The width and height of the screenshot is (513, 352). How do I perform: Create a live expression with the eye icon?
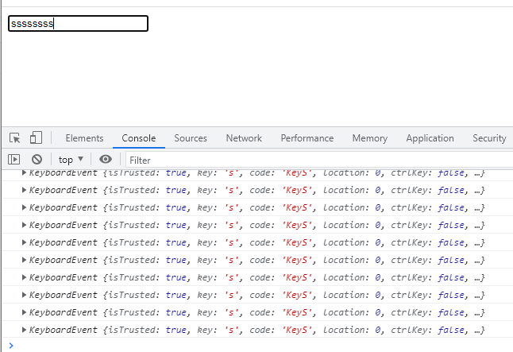(106, 160)
